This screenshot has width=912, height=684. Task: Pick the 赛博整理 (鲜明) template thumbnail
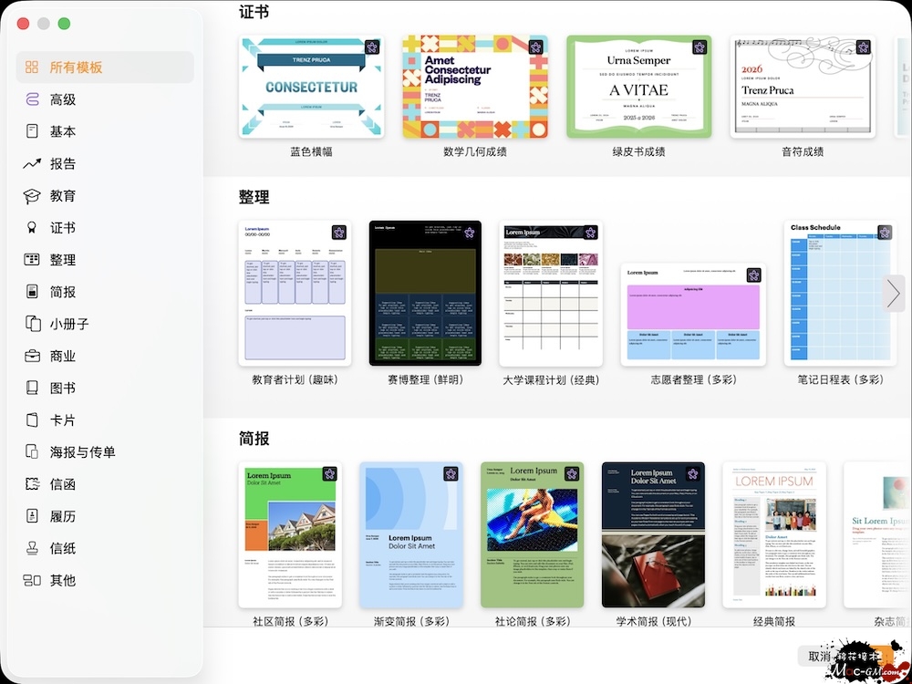[425, 293]
